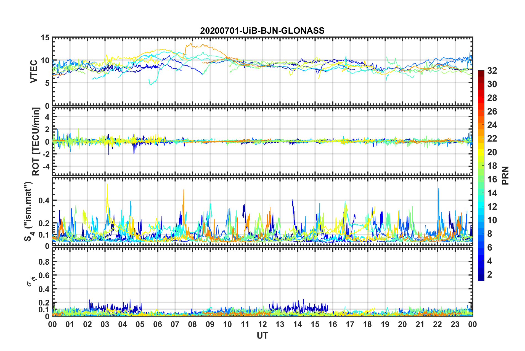The height and width of the screenshot is (351, 525).
Task: Select colorbar tick label 12
Action: [x=492, y=207]
